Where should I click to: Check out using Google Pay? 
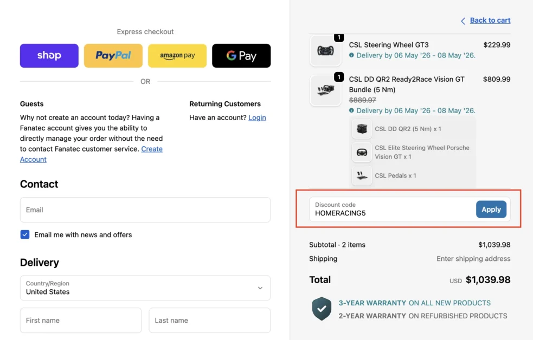pyautogui.click(x=241, y=56)
